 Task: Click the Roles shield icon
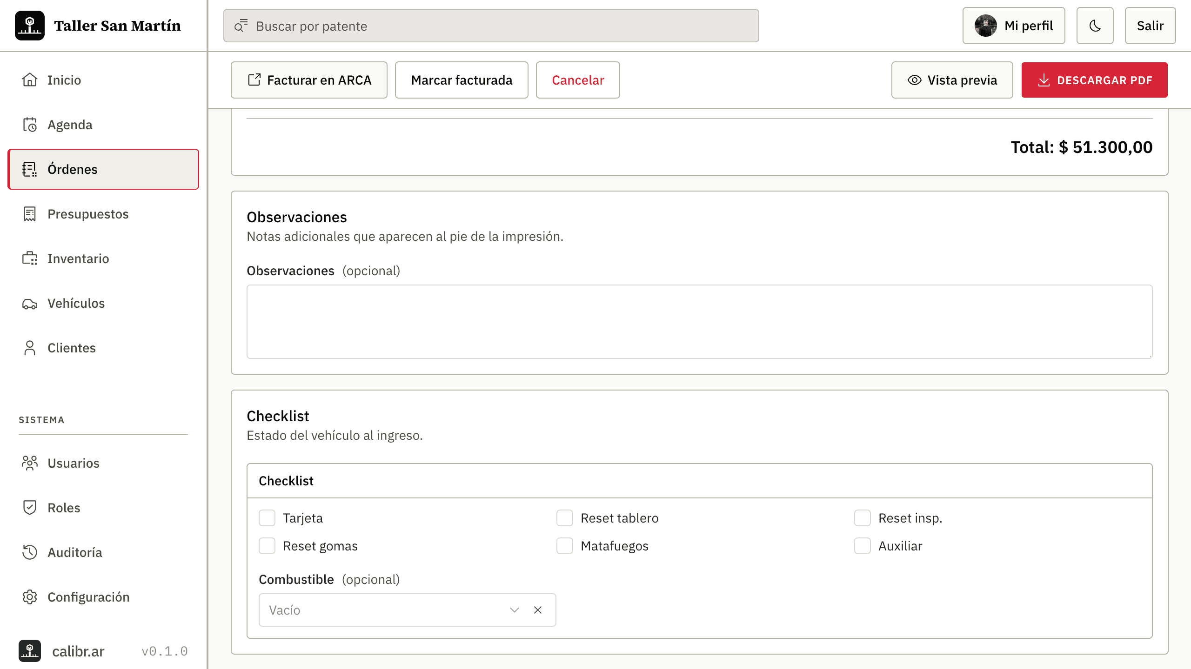pos(30,508)
